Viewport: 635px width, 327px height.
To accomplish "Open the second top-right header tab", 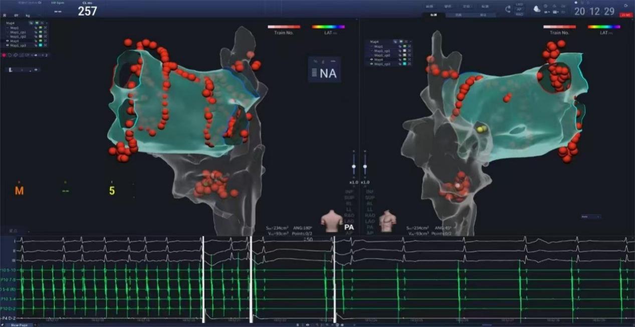I will pyautogui.click(x=448, y=7).
